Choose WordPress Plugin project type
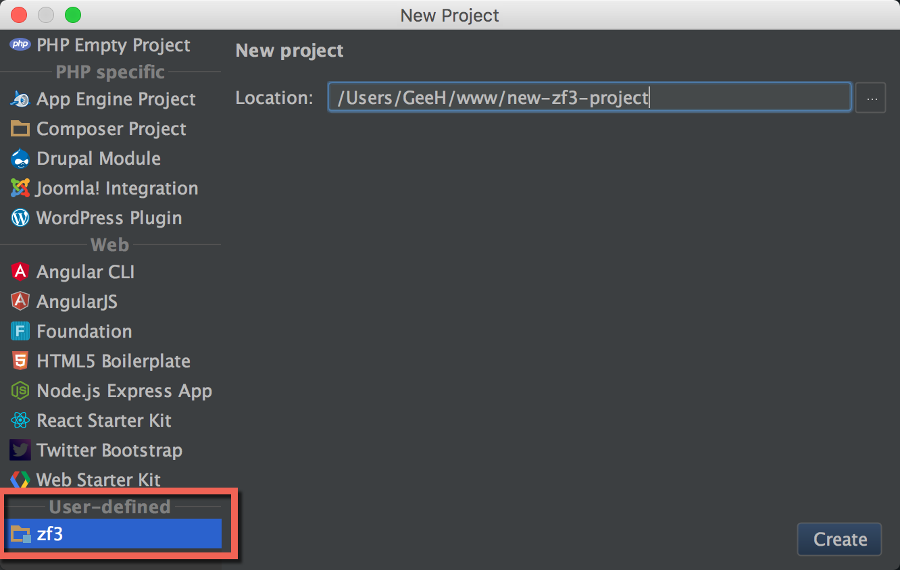900x570 pixels. 111,218
